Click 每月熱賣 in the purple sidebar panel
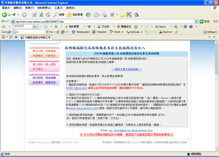The image size is (219, 157). 38,78
